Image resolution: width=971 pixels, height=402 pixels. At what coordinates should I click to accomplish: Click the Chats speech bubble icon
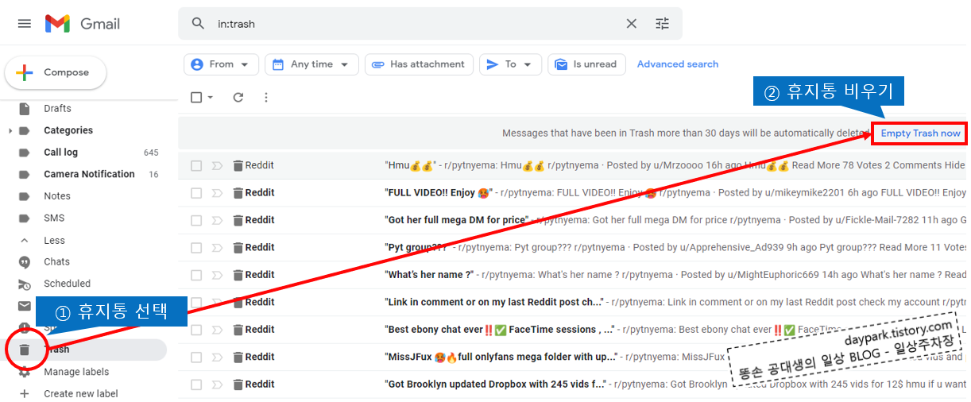[25, 262]
